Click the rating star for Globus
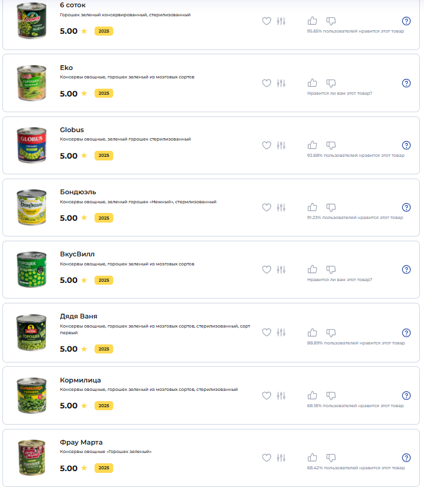424x488 pixels. [84, 155]
